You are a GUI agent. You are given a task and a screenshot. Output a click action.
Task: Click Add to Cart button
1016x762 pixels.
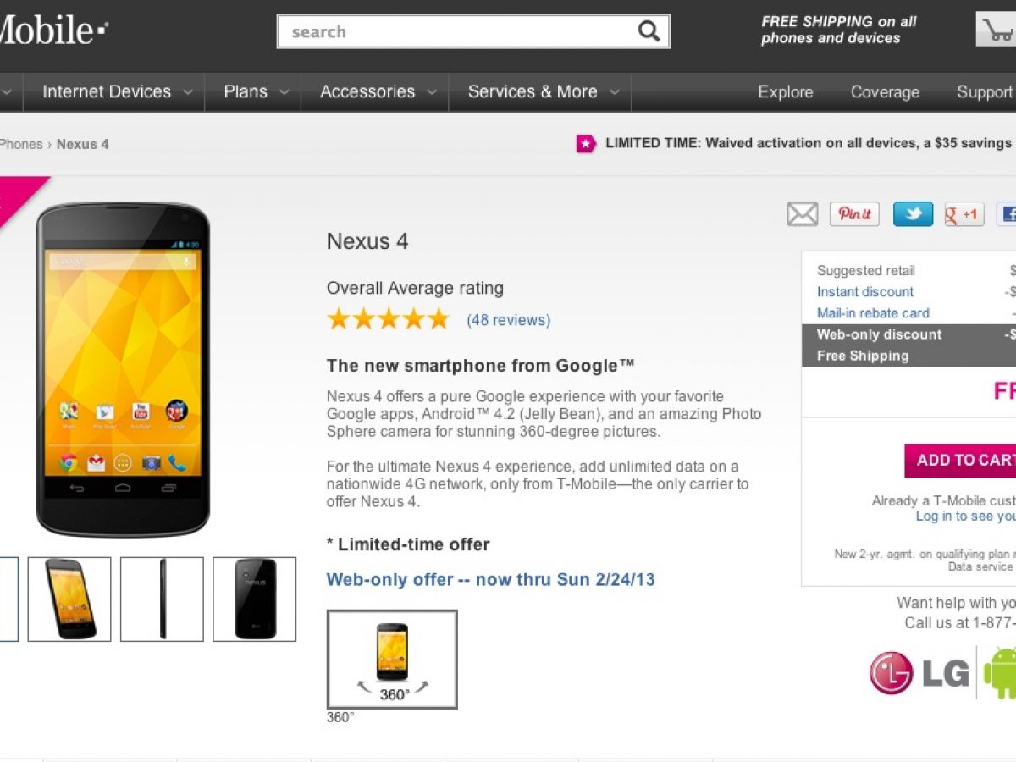pos(960,461)
